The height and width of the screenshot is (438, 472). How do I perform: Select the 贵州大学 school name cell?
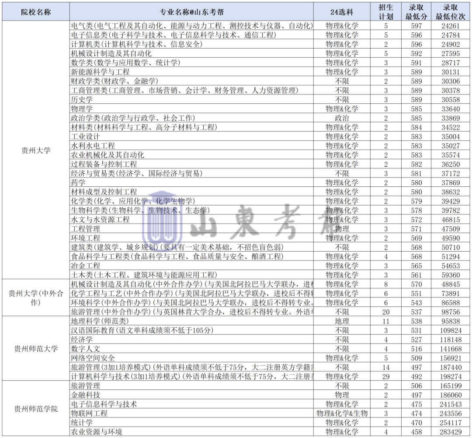[x=36, y=150]
